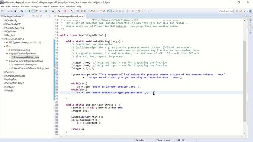Minimize the editor area
The height and width of the screenshot is (142, 253).
pyautogui.click(x=243, y=15)
